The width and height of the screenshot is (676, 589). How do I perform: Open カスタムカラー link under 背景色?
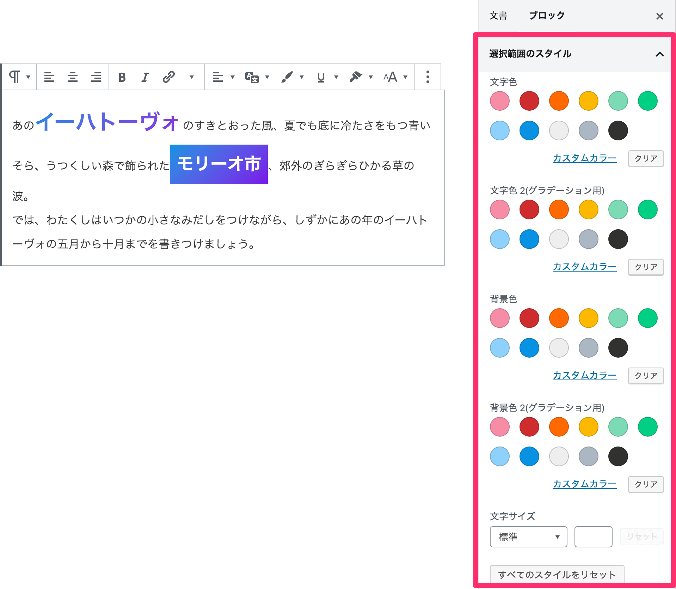584,375
